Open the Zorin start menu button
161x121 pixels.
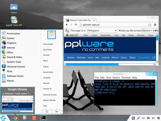pyautogui.click(x=3, y=118)
